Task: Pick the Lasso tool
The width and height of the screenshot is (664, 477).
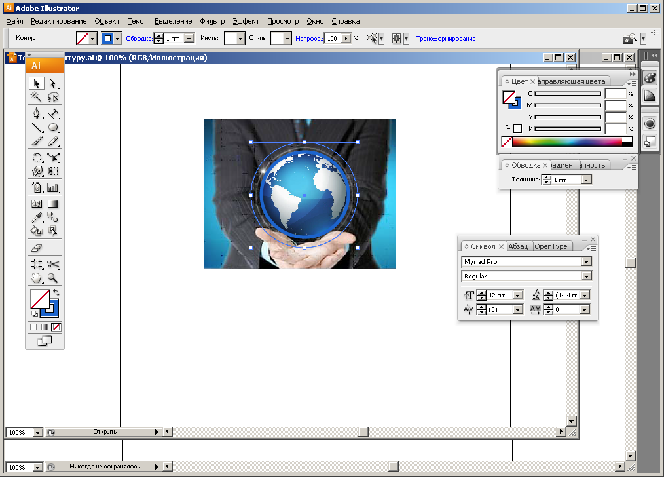Action: tap(53, 97)
